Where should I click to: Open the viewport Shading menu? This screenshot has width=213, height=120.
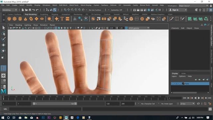tap(19, 25)
